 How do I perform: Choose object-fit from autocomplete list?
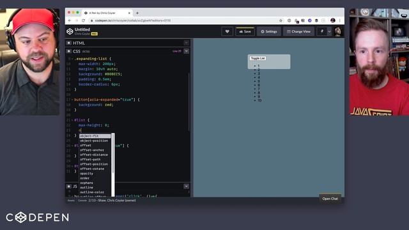point(95,136)
